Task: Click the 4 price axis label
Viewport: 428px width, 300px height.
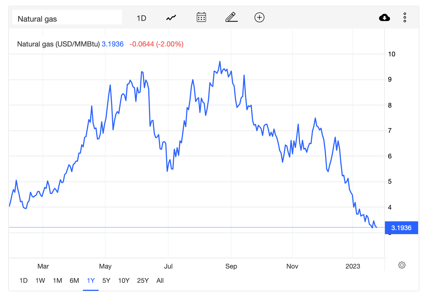Action: coord(390,207)
